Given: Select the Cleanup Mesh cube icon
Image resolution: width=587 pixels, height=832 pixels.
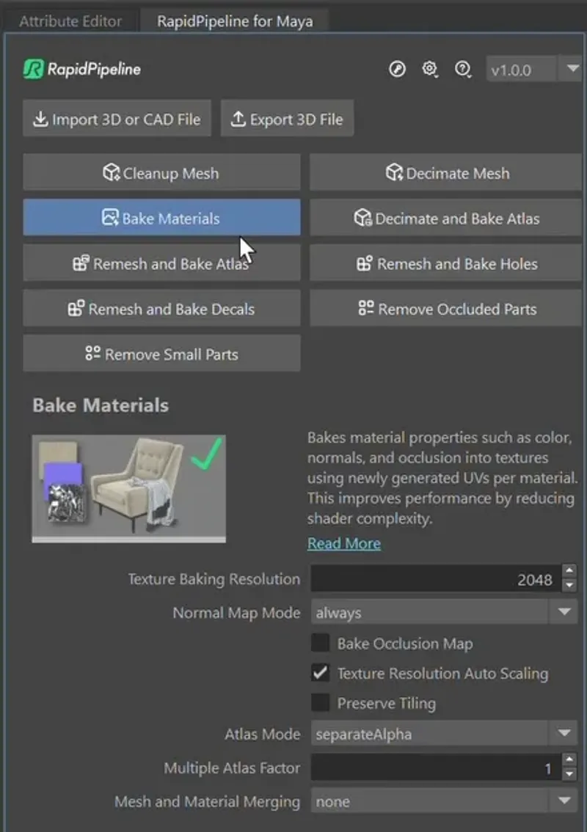Looking at the screenshot, I should [x=112, y=173].
